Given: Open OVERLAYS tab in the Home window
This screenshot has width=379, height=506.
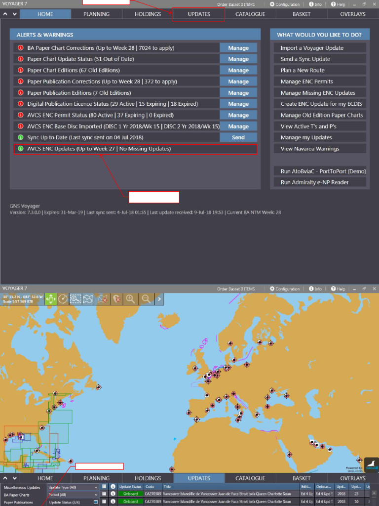Looking at the screenshot, I should coord(353,14).
